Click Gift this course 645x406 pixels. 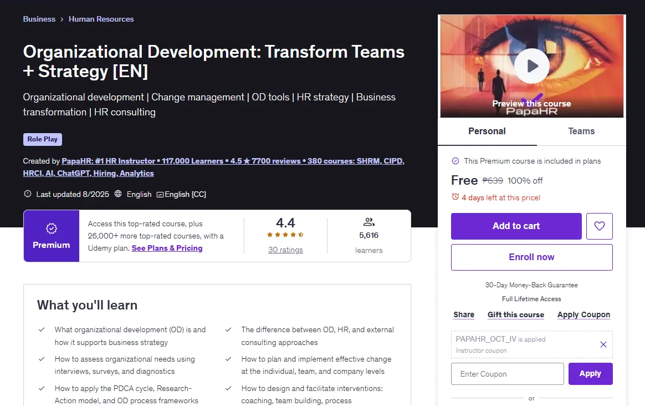[516, 314]
